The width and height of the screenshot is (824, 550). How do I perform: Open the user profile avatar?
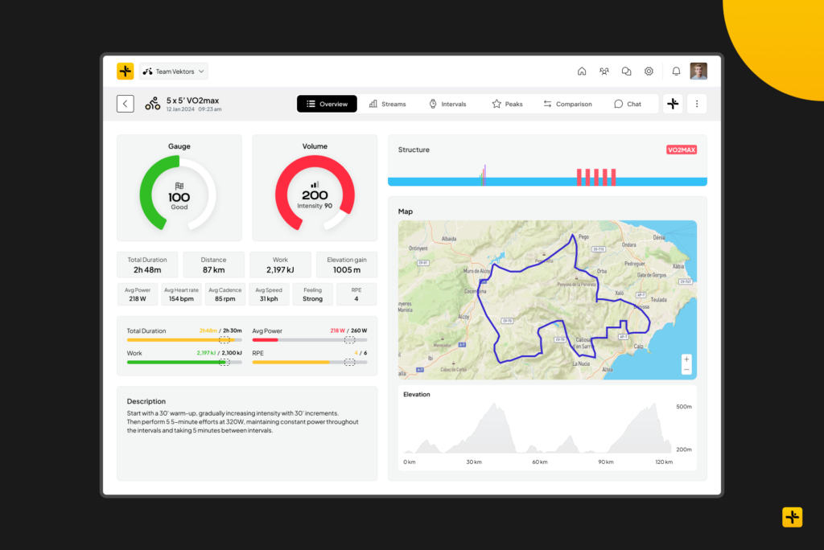[698, 72]
